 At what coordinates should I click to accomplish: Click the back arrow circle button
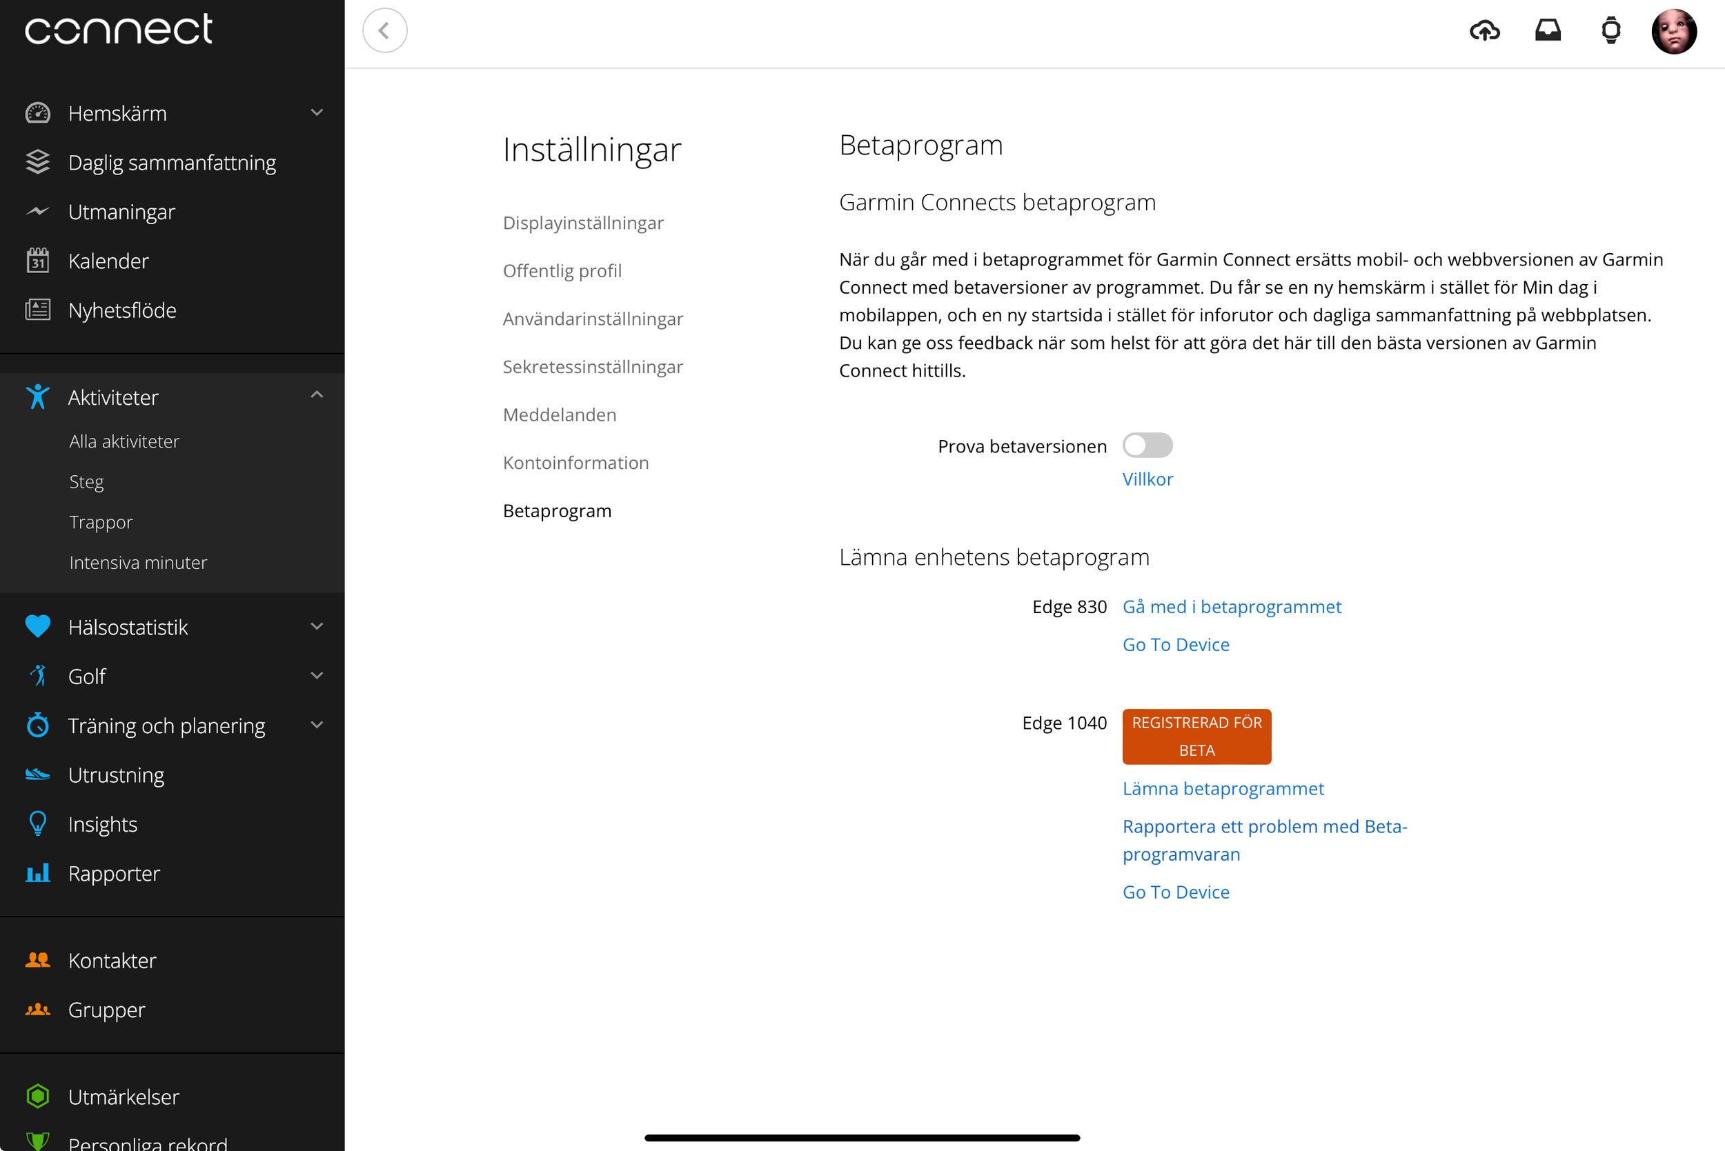coord(385,31)
